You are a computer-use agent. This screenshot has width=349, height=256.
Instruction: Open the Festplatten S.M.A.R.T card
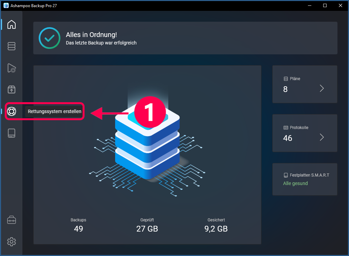(305, 179)
